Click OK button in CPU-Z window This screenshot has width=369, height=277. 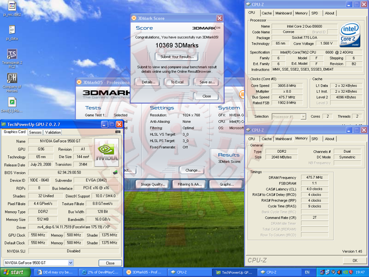pos(355,260)
